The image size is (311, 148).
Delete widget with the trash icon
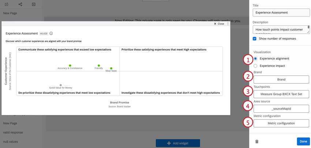[x=256, y=141]
